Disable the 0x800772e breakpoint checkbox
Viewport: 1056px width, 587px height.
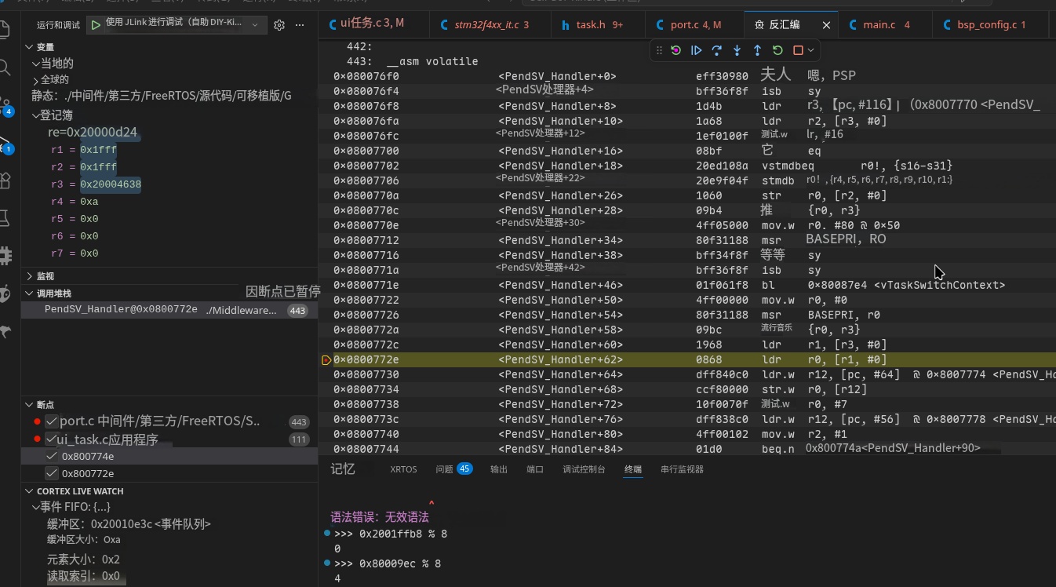(x=52, y=473)
